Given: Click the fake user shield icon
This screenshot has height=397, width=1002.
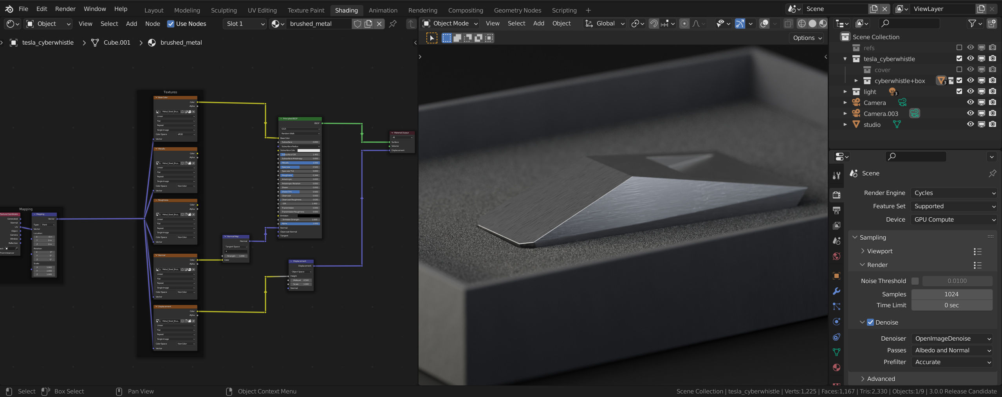Looking at the screenshot, I should click(357, 24).
